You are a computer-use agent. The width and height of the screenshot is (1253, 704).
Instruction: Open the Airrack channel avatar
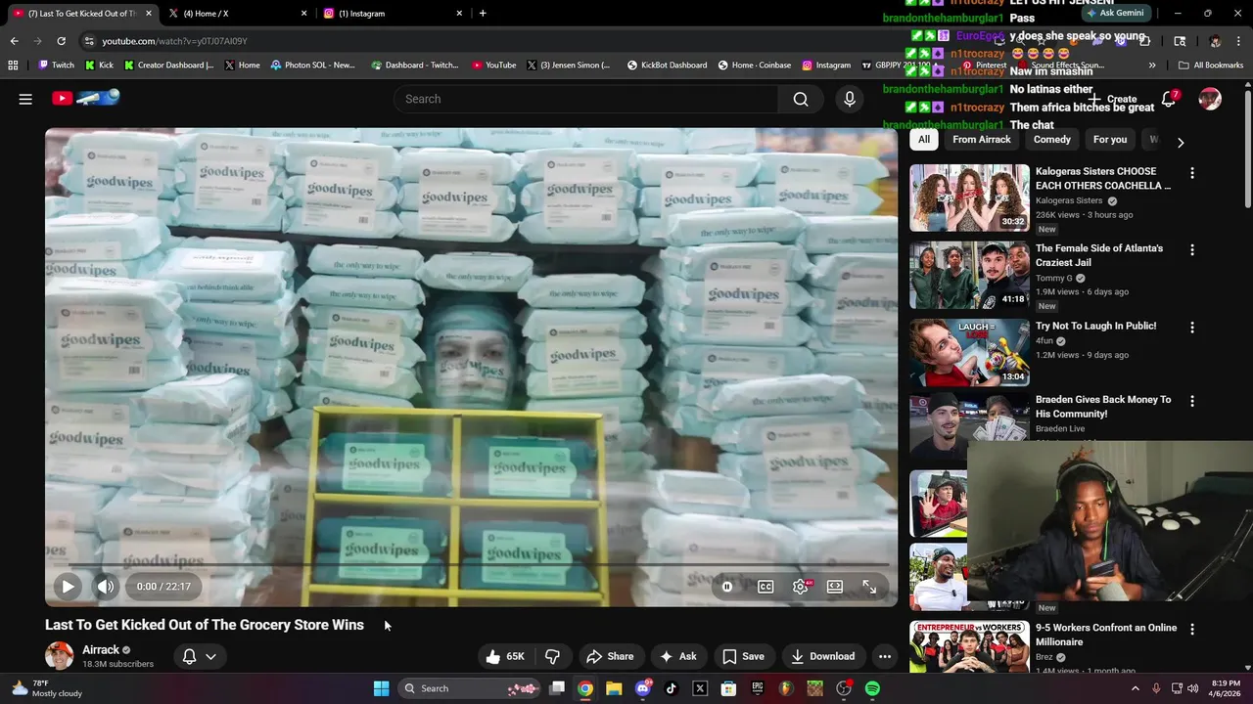pos(59,656)
